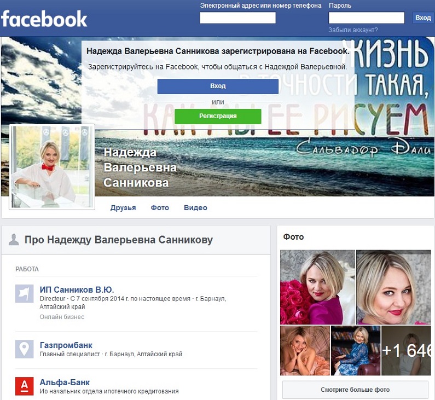The image size is (435, 400).
Task: Click the Главный специалист · г. Барнаул text
Action: (x=111, y=354)
